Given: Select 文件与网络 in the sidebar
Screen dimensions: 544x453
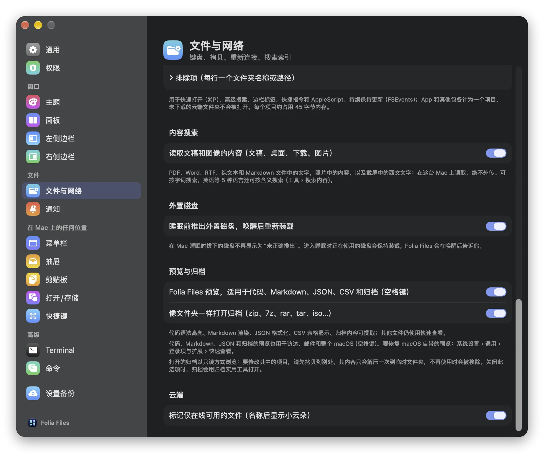Looking at the screenshot, I should click(x=81, y=191).
